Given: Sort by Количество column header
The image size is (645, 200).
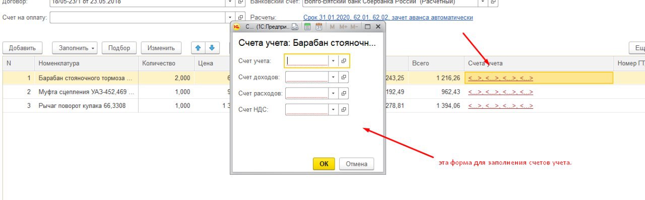Looking at the screenshot, I should [166, 63].
